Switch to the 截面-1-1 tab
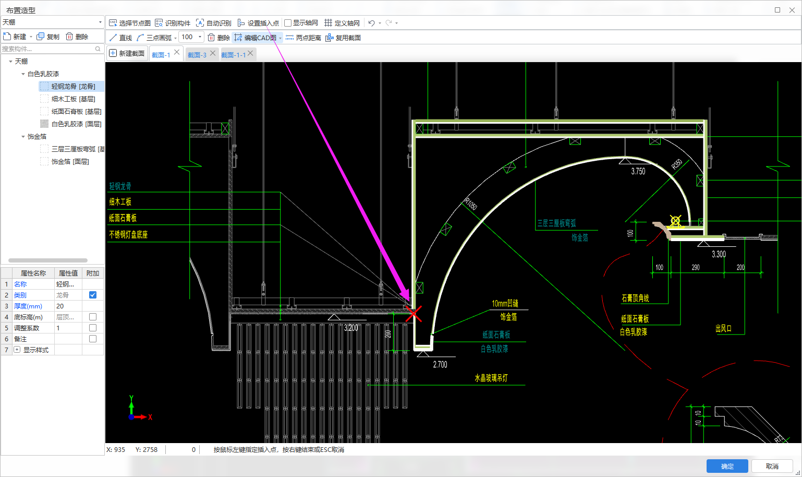The height and width of the screenshot is (477, 802). [x=233, y=55]
